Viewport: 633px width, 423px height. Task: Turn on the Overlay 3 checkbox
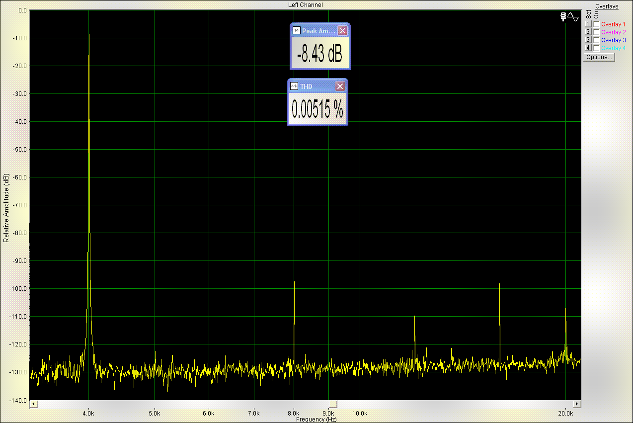tap(596, 40)
